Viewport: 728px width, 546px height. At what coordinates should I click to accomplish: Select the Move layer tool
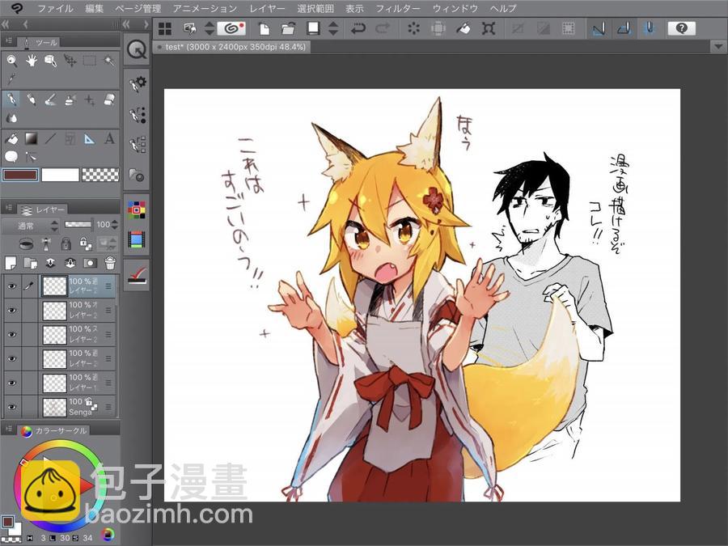click(x=70, y=61)
